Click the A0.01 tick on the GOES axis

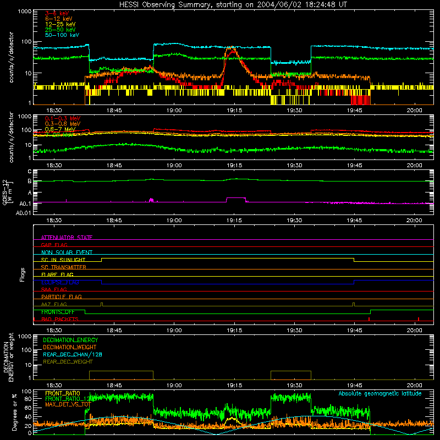24,213
